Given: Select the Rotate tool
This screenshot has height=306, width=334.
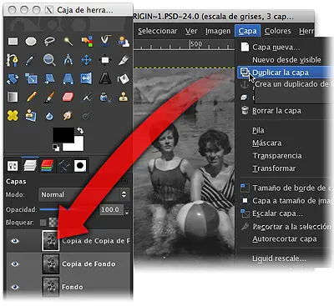Looking at the screenshot, I should point(13,78).
